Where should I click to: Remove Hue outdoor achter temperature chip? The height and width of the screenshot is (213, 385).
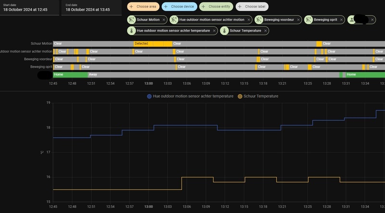[x=214, y=31]
